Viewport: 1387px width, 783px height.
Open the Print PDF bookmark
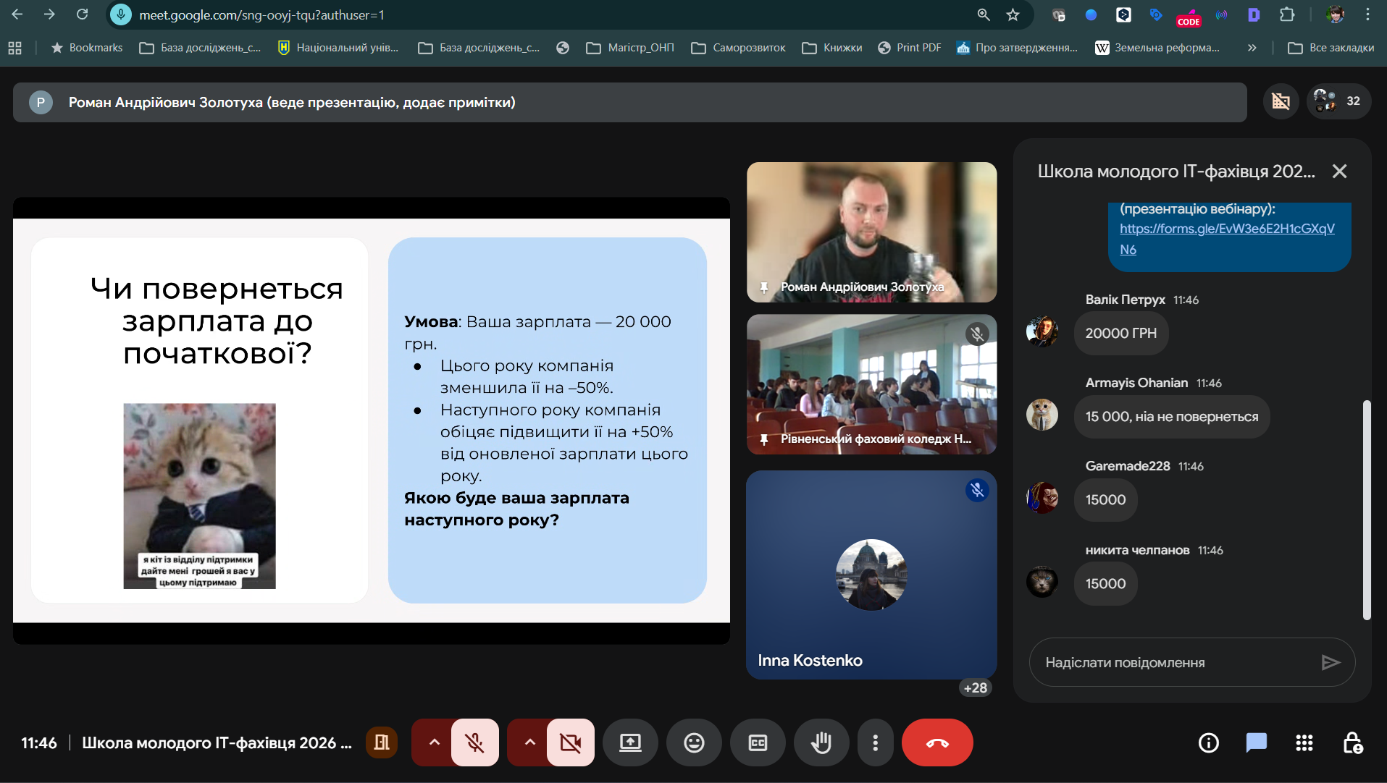910,48
